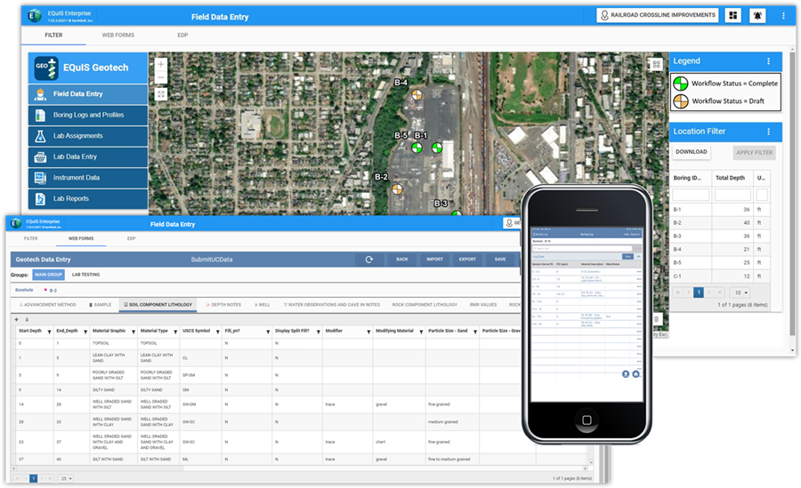801x488 pixels.
Task: Open the dashboard grid icon in the top bar
Action: pyautogui.click(x=733, y=15)
